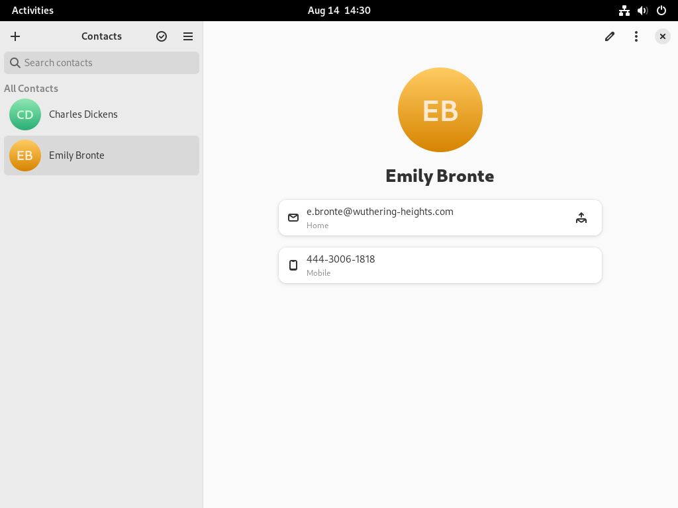Screen dimensions: 678x508
Task: Open the Activities overview
Action: 33,11
